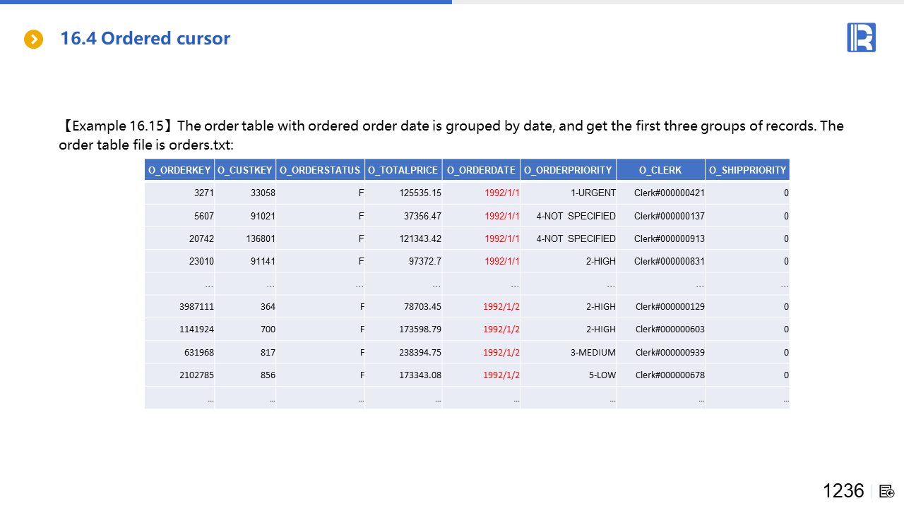This screenshot has width=904, height=508.
Task: Click the O_ORDERSTATUS column header
Action: pyautogui.click(x=320, y=170)
